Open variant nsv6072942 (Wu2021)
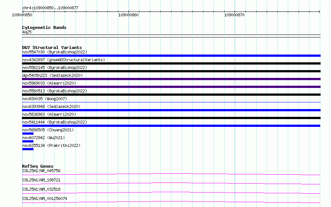Image resolution: width=331 pixels, height=207 pixels. pyautogui.click(x=44, y=138)
